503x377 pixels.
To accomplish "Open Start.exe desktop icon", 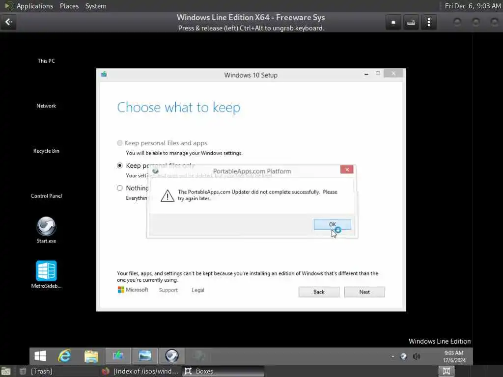I will 46,230.
